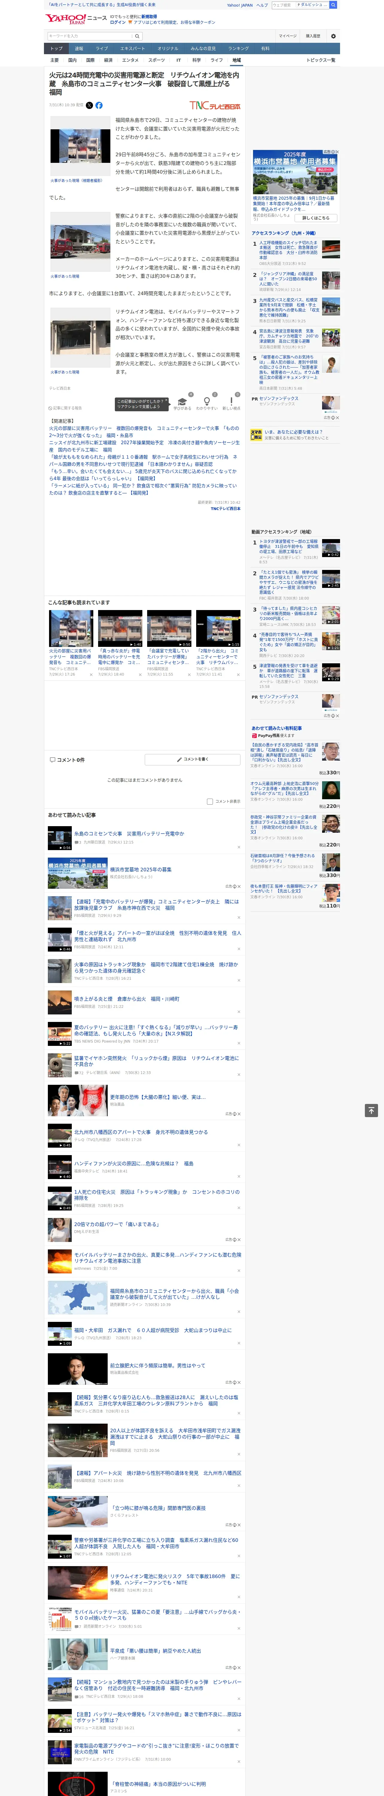Viewport: 384px width, 1796px height.
Task: Select the 科学 category
Action: 196,60
